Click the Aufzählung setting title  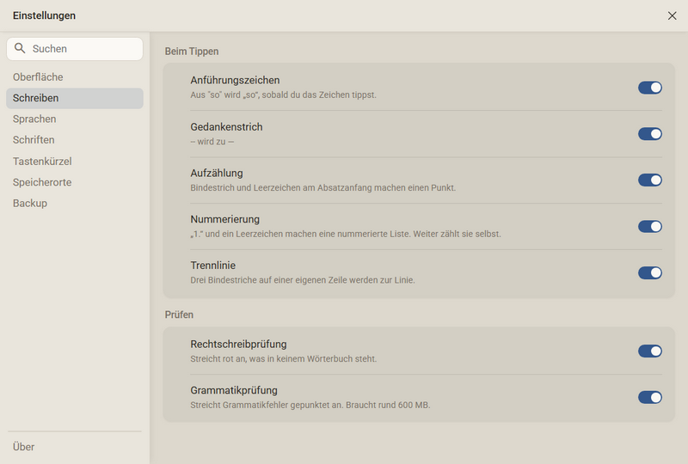click(217, 174)
